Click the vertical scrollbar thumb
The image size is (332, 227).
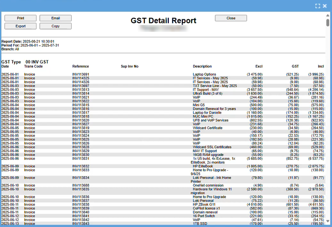pos(328,23)
